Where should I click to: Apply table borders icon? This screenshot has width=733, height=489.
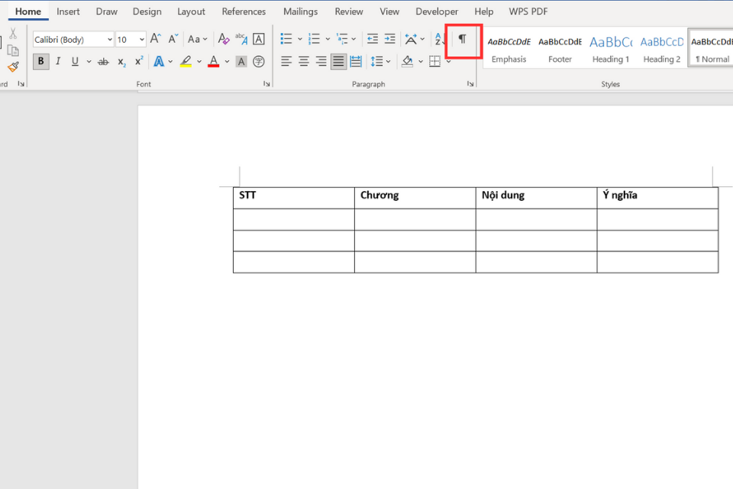click(x=434, y=61)
